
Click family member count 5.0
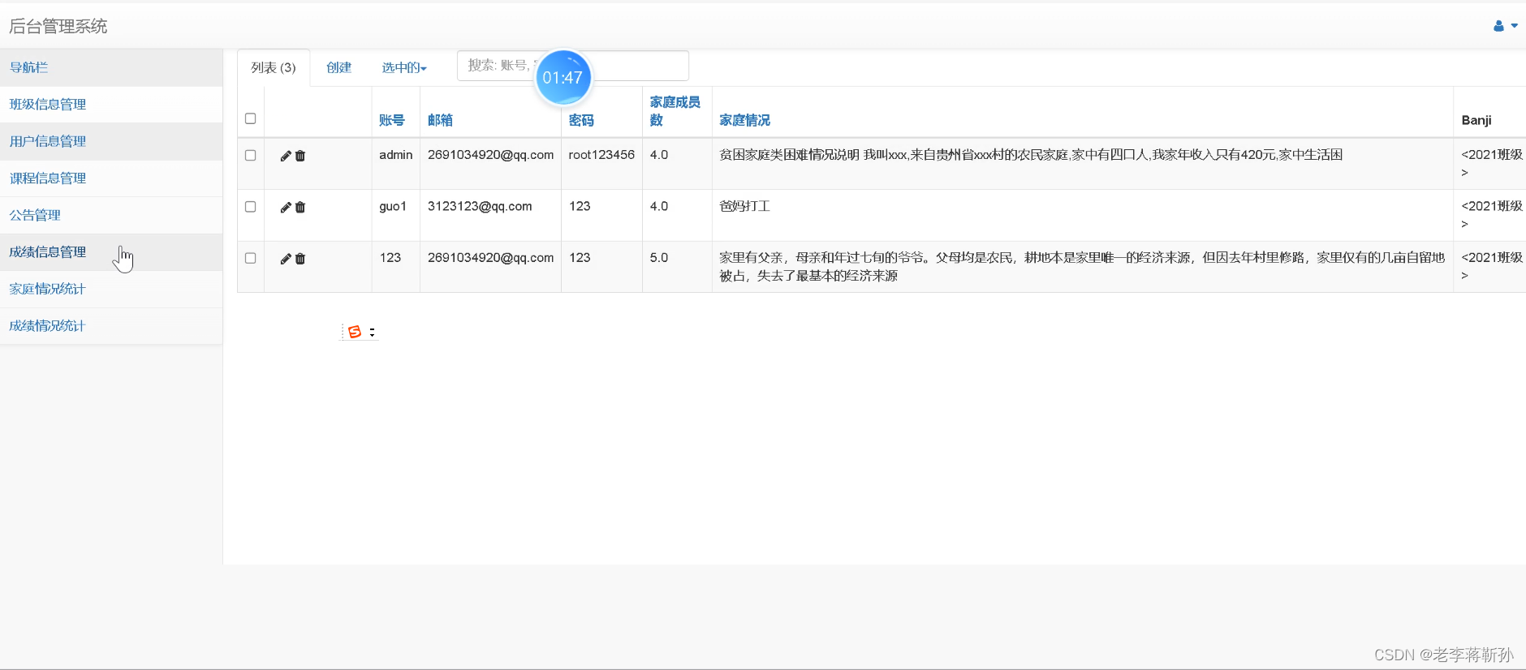659,258
